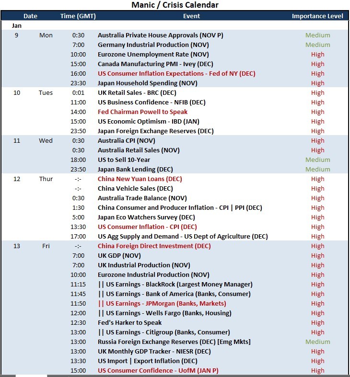350x377 pixels.
Task: Click High importance for UK GDP (NOV)
Action: [317, 256]
